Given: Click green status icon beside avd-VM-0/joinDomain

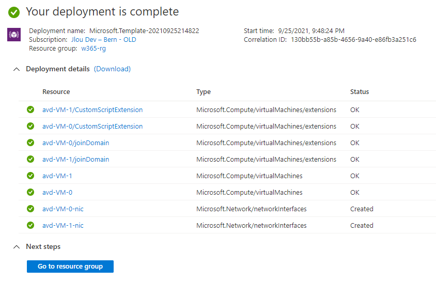Looking at the screenshot, I should tap(30, 143).
